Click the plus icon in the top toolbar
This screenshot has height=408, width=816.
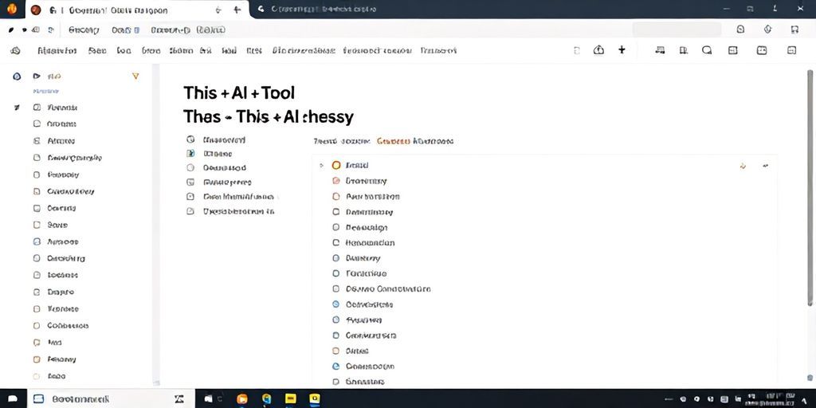(x=622, y=50)
